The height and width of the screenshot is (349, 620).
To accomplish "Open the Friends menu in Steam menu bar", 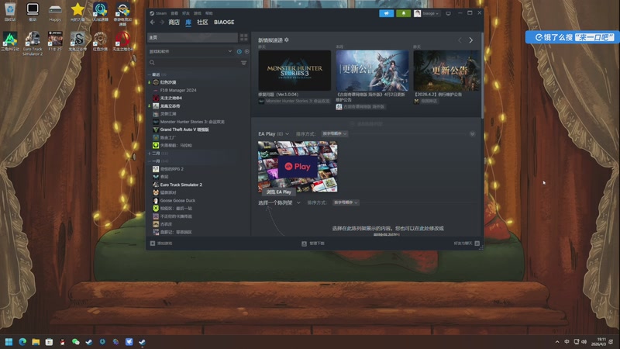I will 186,13.
